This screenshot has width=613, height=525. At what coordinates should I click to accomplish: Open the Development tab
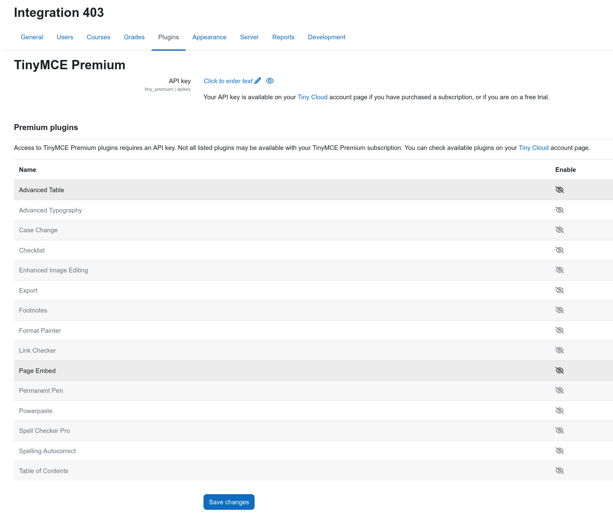coord(327,37)
